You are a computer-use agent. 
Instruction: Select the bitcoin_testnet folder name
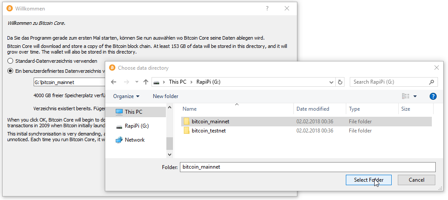pyautogui.click(x=209, y=131)
